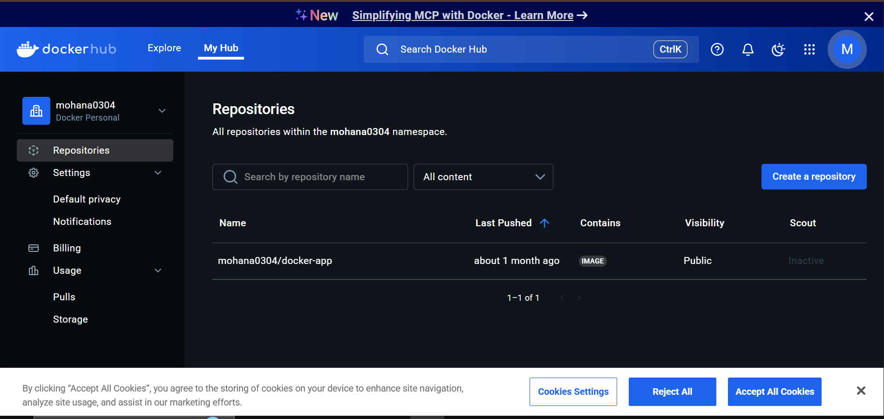
Task: Collapse the Settings section chevron
Action: tap(158, 173)
